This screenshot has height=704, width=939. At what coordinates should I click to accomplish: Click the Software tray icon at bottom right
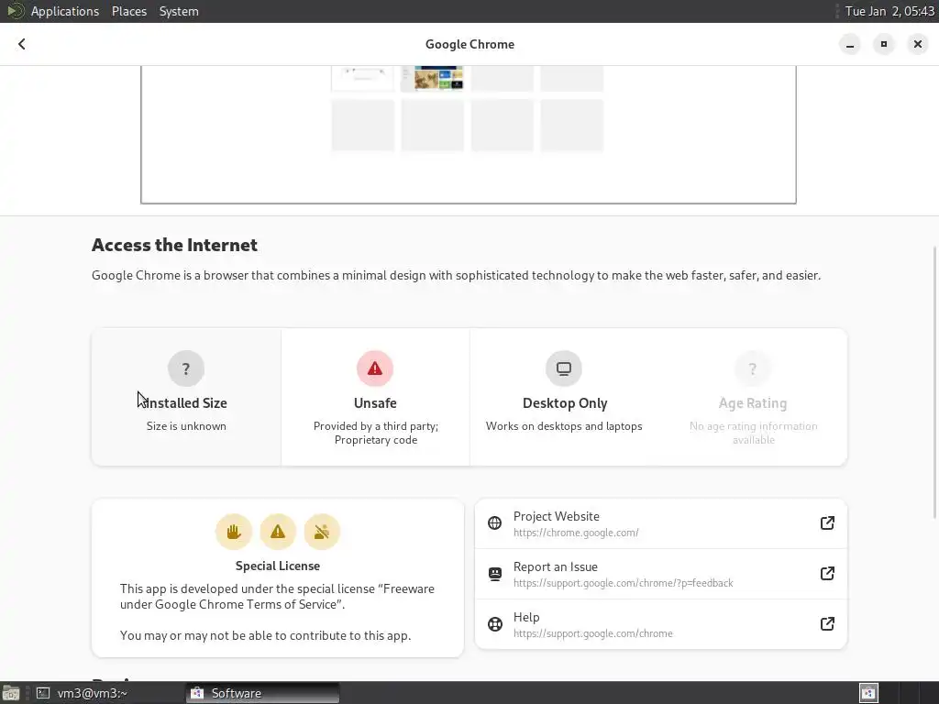pyautogui.click(x=869, y=693)
